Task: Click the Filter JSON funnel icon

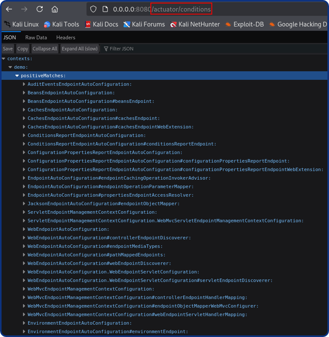Action: click(x=105, y=48)
